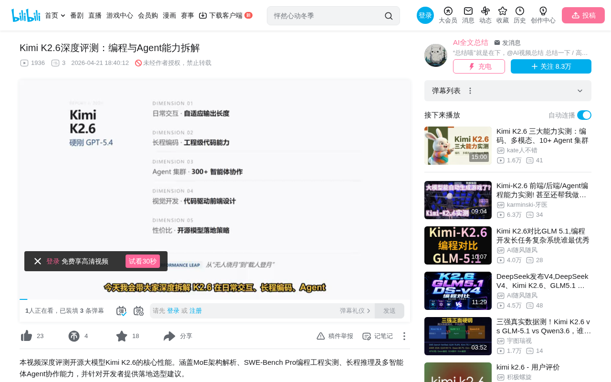Report the video via 稿件举报
The height and width of the screenshot is (382, 611).
click(x=335, y=336)
